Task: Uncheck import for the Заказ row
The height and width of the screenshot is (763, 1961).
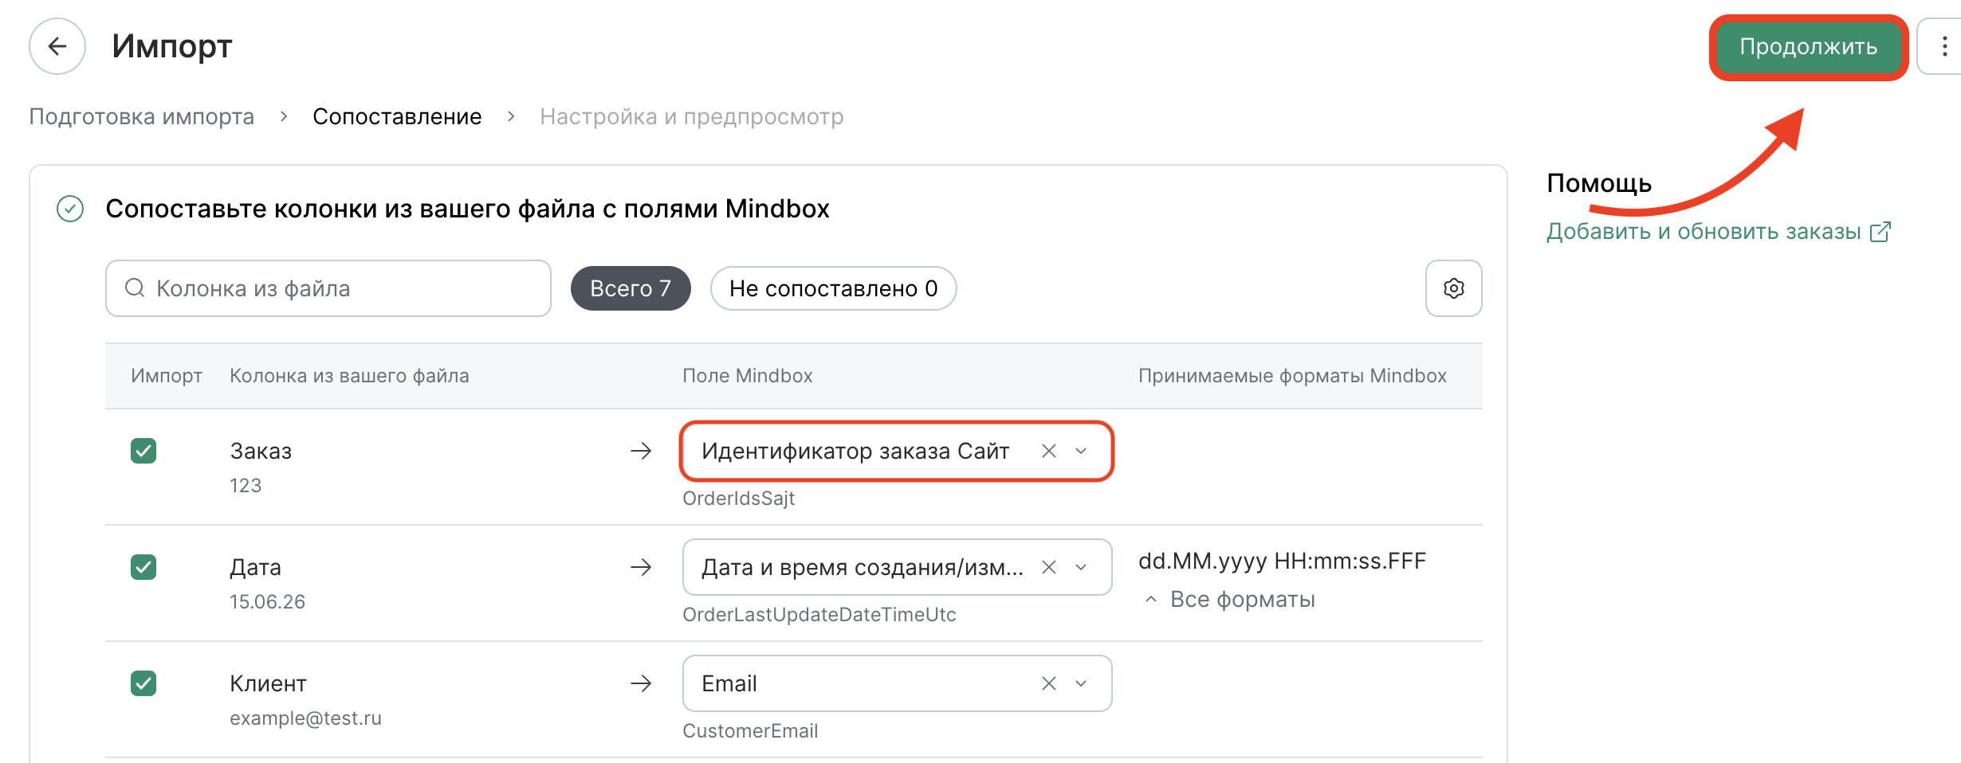Action: pos(143,451)
